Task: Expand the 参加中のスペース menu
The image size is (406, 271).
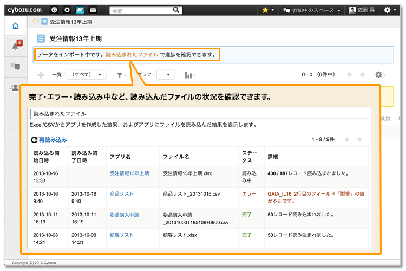Action: pyautogui.click(x=312, y=10)
